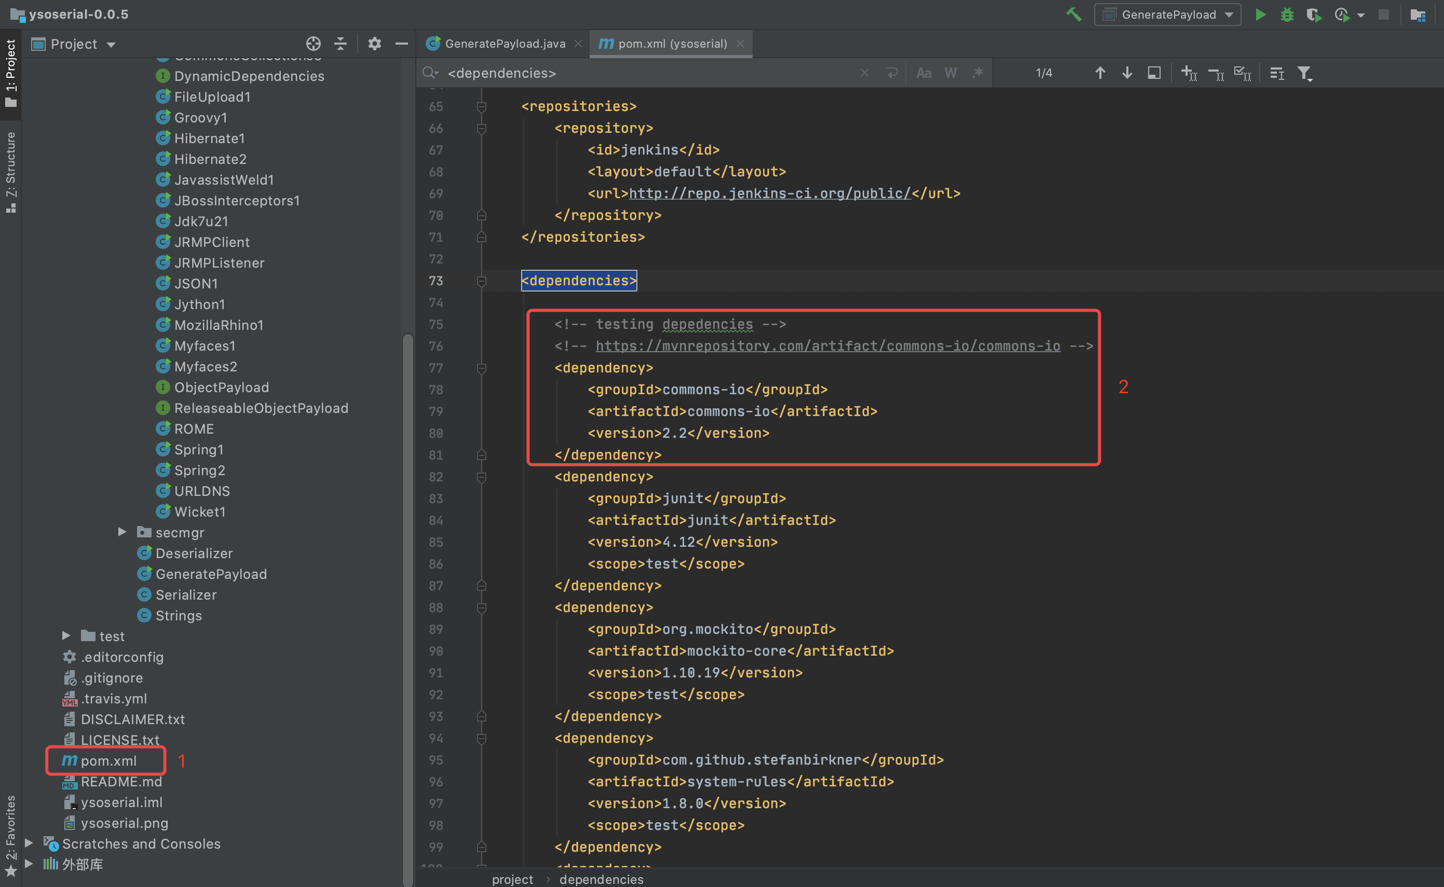Screen dimensions: 1444x887
Task: Click 'dependencies' breadcrumb at bottom
Action: pyautogui.click(x=601, y=879)
